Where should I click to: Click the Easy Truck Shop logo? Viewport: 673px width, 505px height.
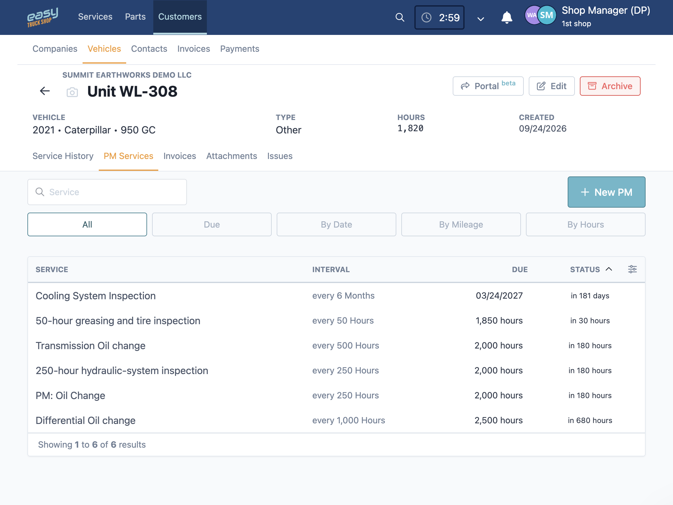coord(42,17)
